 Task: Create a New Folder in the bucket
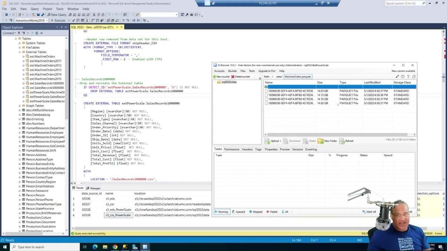pyautogui.click(x=328, y=141)
